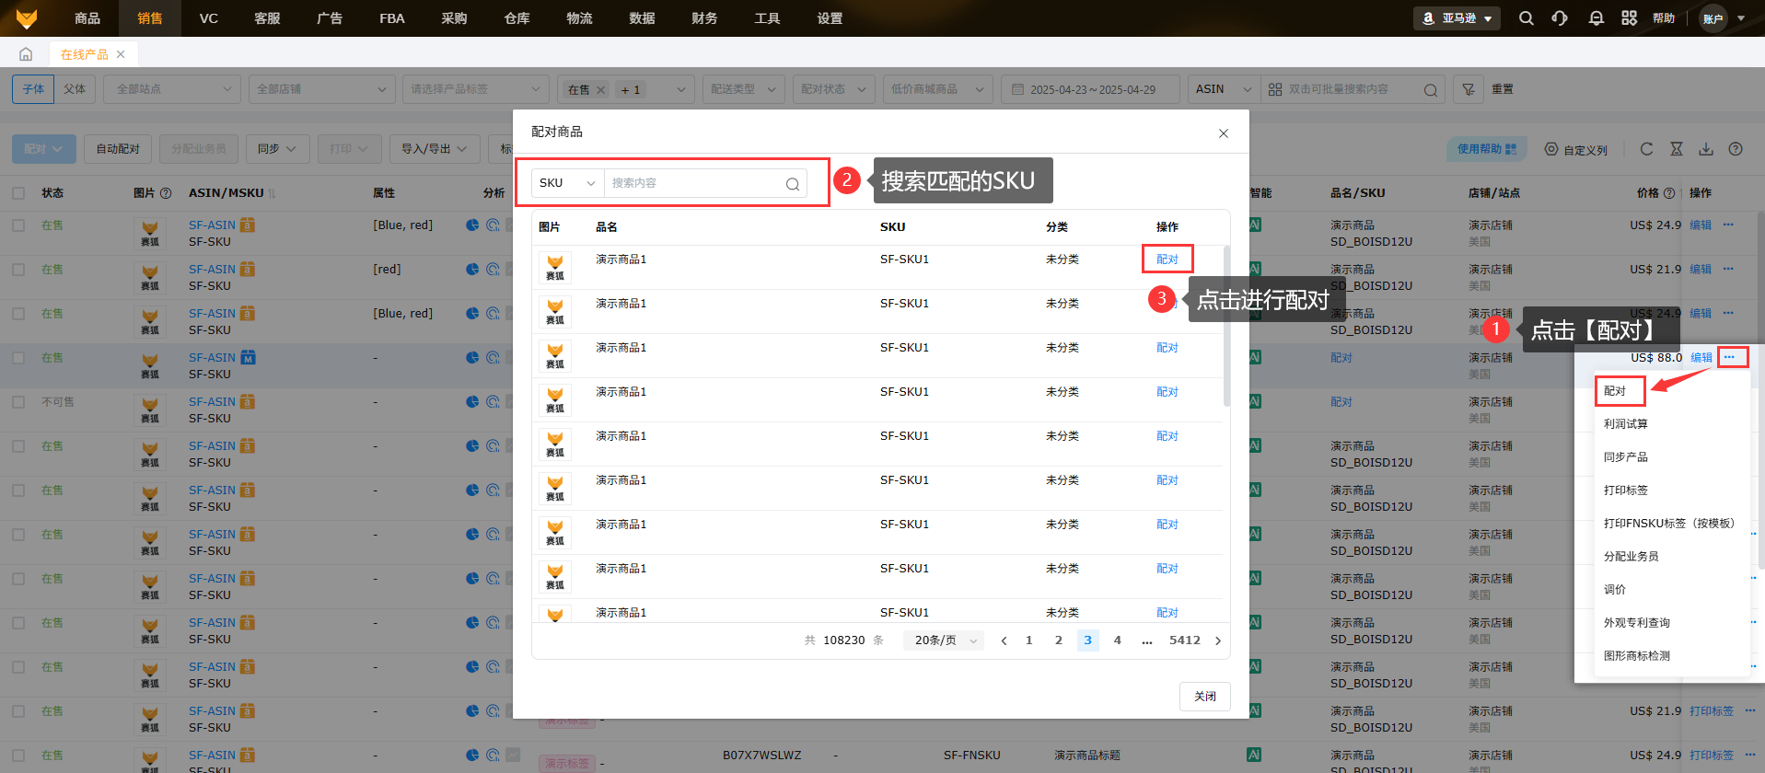This screenshot has height=773, width=1765.
Task: Open the 销售 top menu
Action: pos(150,18)
